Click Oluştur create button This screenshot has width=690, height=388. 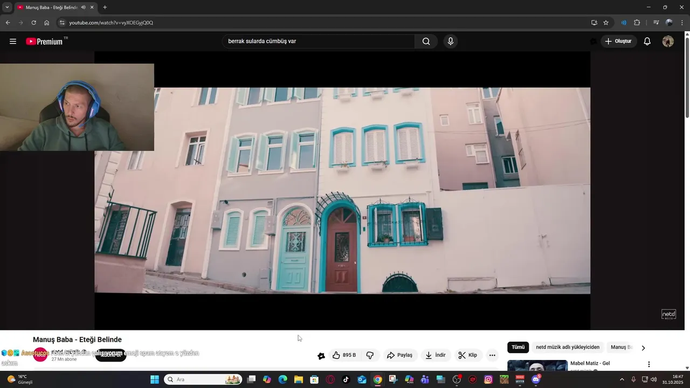[619, 41]
